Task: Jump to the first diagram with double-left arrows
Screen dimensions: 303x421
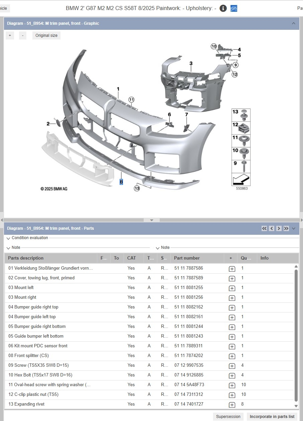Action: pos(264,228)
